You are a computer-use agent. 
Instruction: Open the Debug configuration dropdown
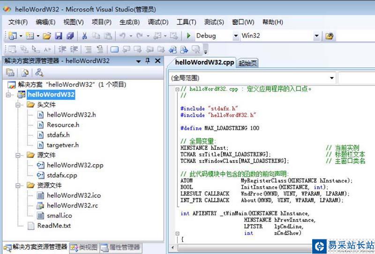[x=236, y=36]
